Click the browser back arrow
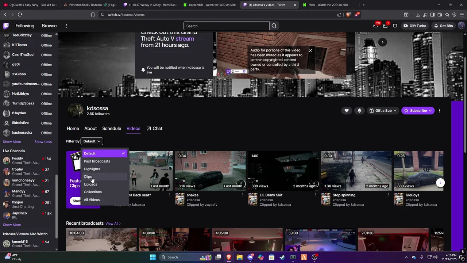467x263 pixels. pos(5,15)
